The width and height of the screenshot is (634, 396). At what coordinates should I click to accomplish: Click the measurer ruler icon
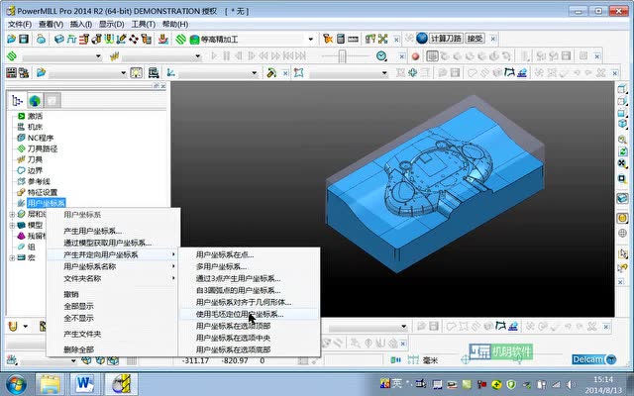[x=353, y=40]
